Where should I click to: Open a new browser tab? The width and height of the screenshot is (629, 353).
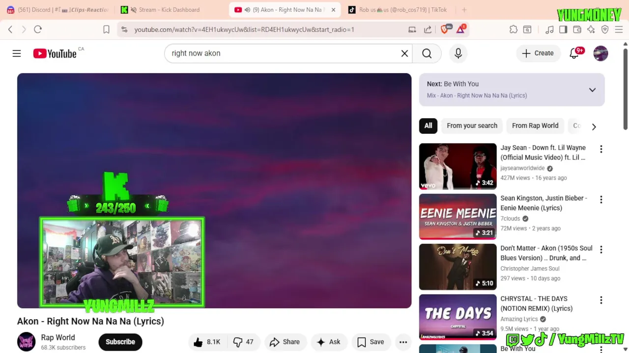coord(464,10)
